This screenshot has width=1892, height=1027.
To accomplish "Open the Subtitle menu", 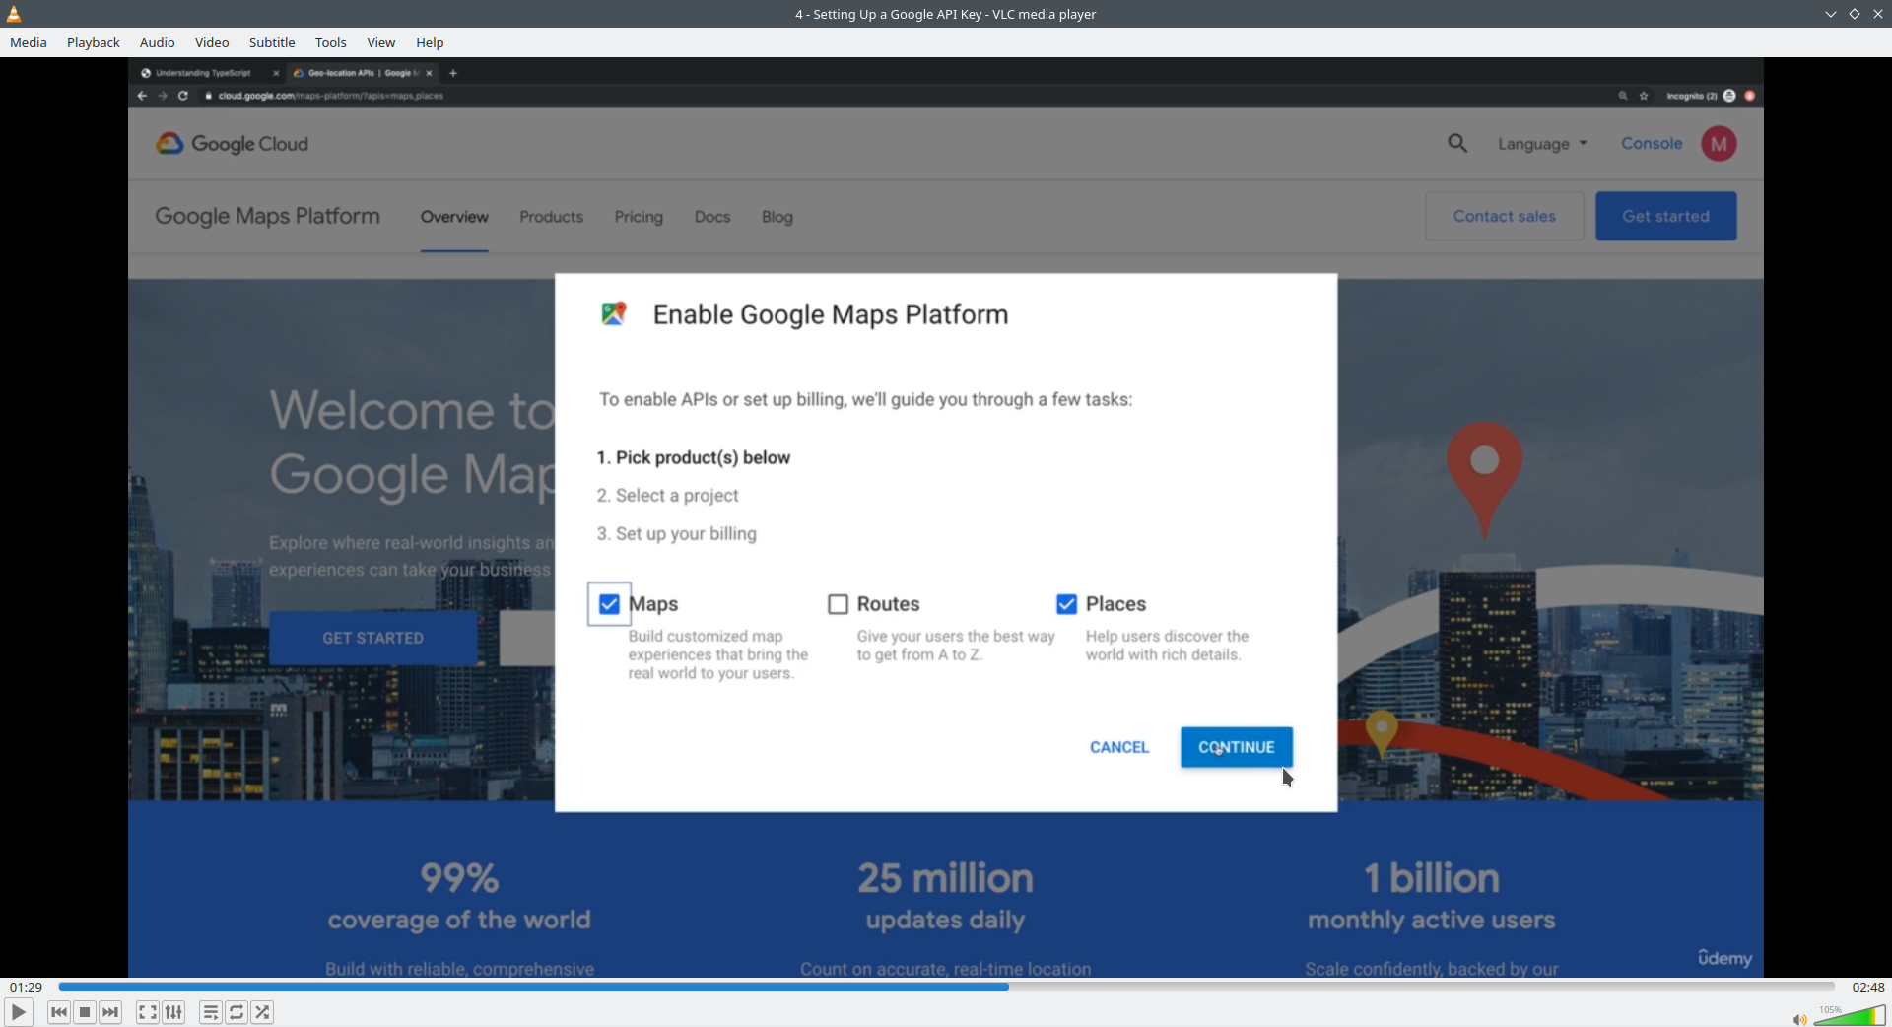I will (272, 42).
